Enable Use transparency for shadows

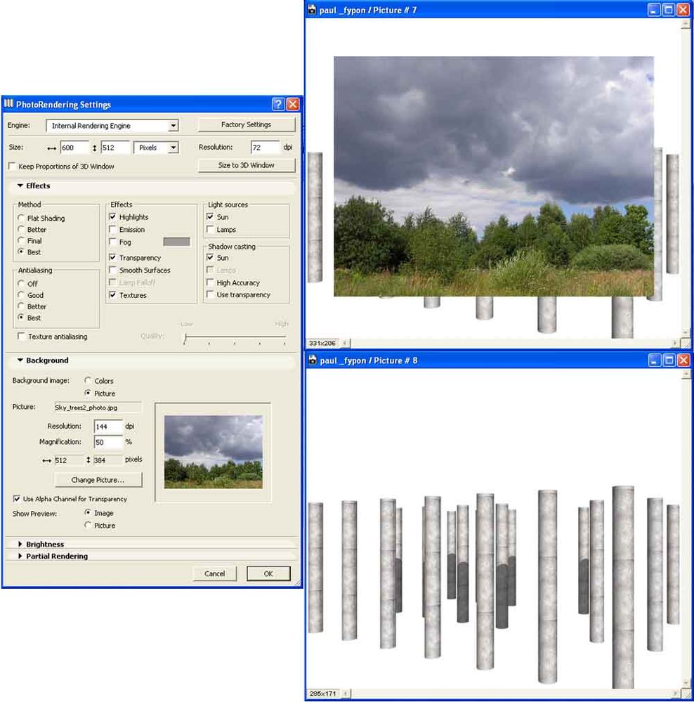click(x=210, y=294)
